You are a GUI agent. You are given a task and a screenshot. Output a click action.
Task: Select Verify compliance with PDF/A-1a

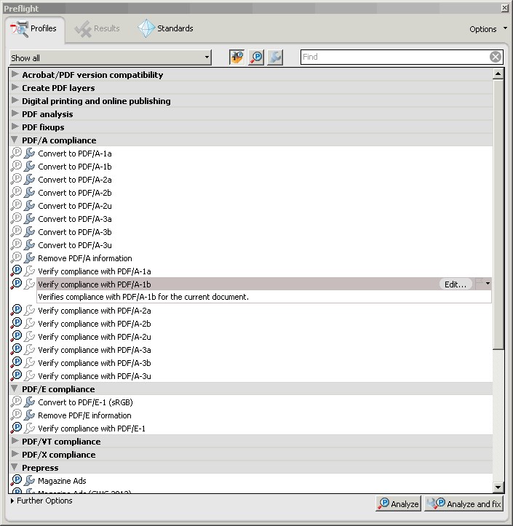tap(95, 271)
